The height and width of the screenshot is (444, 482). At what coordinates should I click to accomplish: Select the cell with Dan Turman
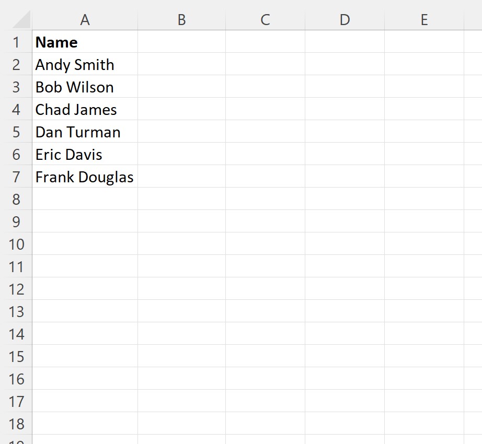85,132
